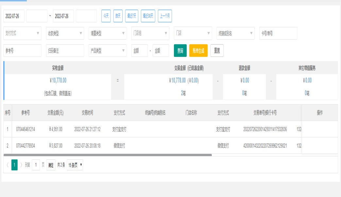This screenshot has width=341, height=197.
Task: Select the 上一个月 date shortcut
Action: (x=165, y=16)
